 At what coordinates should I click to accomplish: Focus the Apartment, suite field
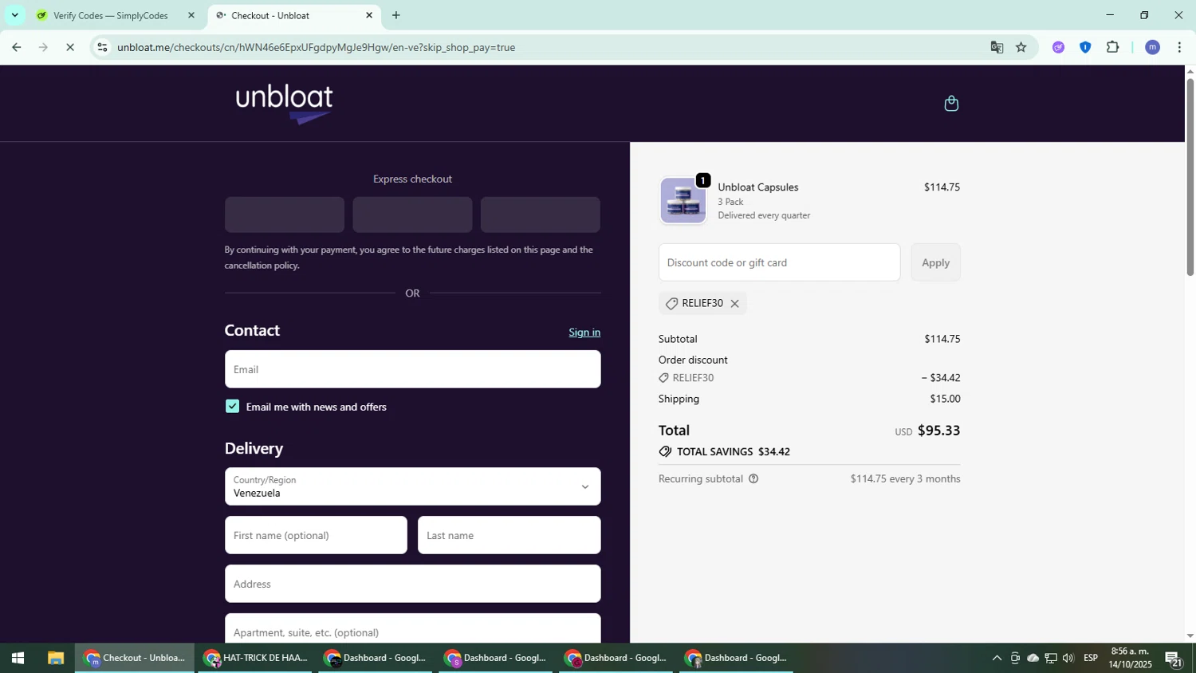click(x=412, y=630)
